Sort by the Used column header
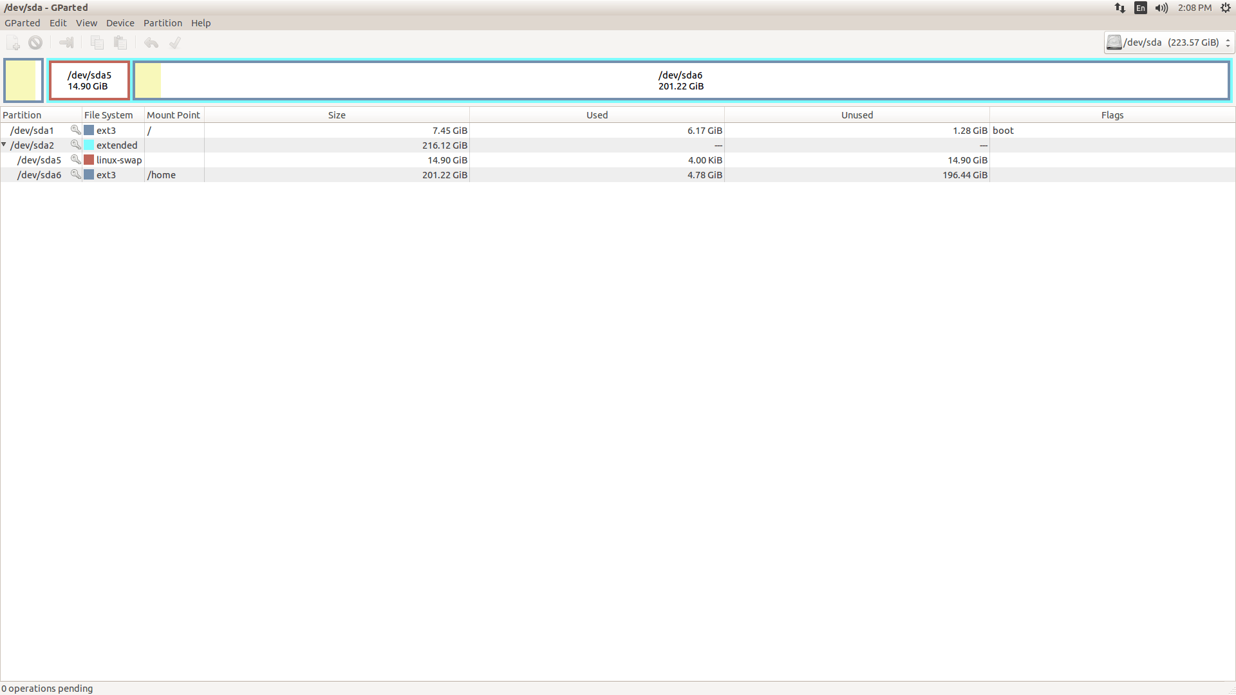The width and height of the screenshot is (1236, 695). pos(597,115)
